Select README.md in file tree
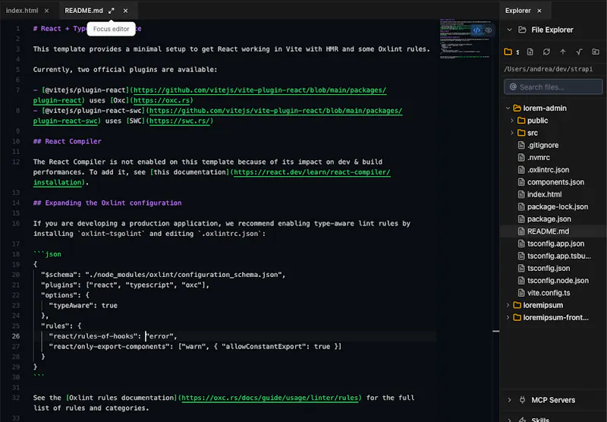 (548, 231)
